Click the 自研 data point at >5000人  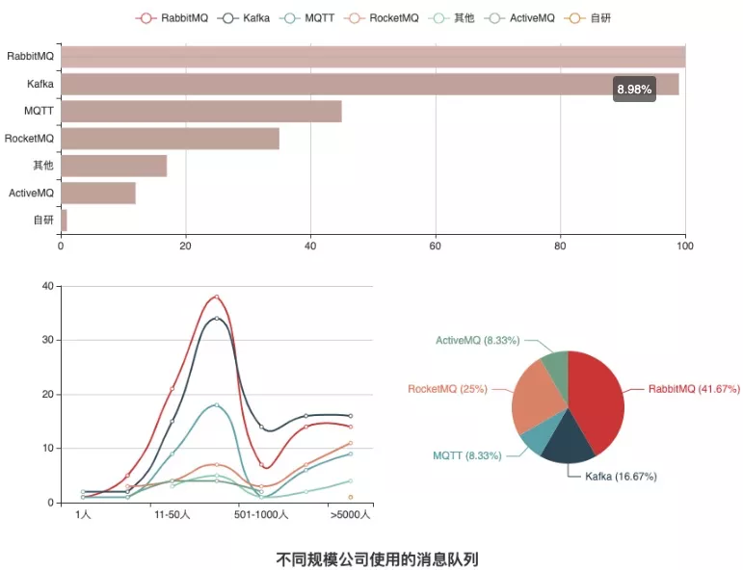click(351, 497)
